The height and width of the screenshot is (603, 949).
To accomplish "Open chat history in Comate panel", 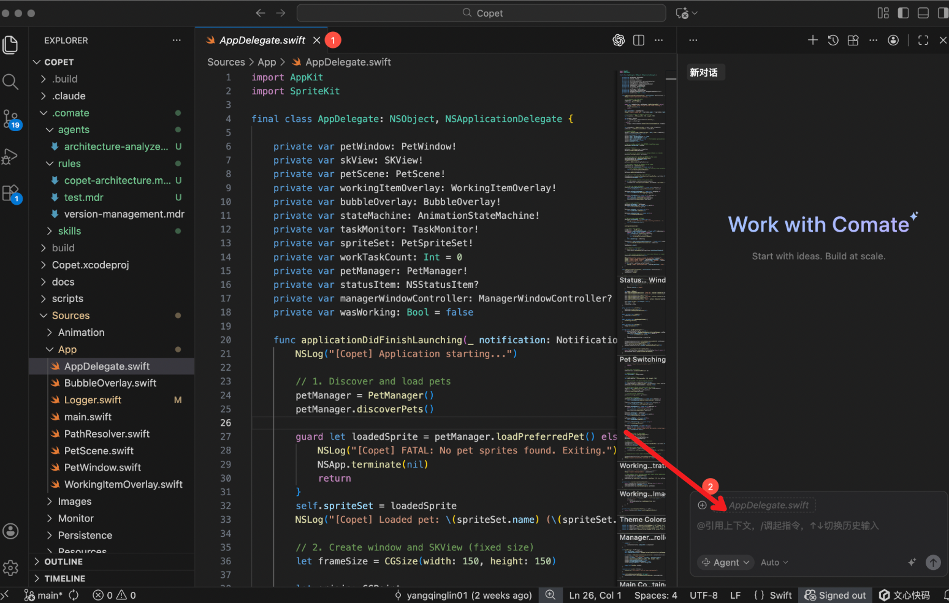I will click(833, 40).
